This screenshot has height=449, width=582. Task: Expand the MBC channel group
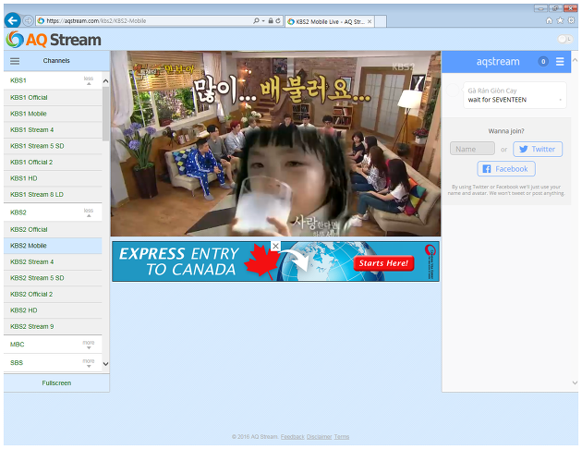click(89, 345)
